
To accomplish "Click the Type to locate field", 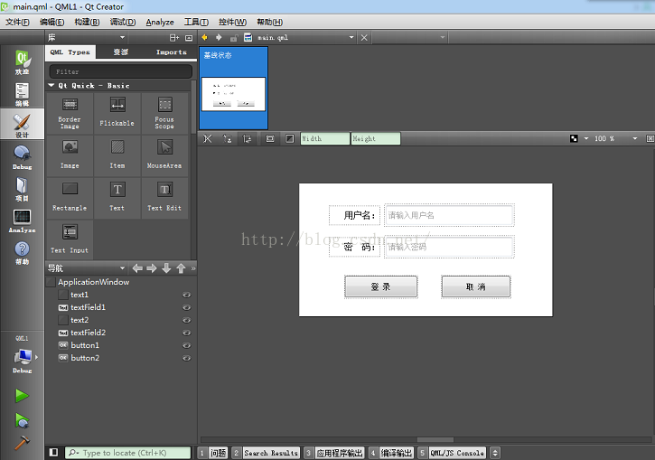I will (127, 453).
